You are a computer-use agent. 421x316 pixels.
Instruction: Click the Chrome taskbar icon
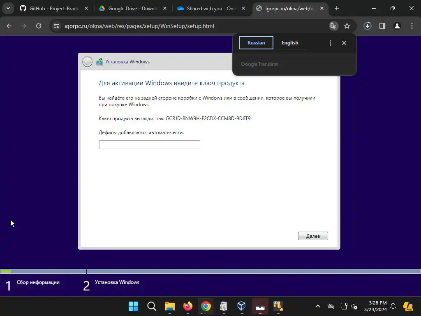pyautogui.click(x=206, y=306)
